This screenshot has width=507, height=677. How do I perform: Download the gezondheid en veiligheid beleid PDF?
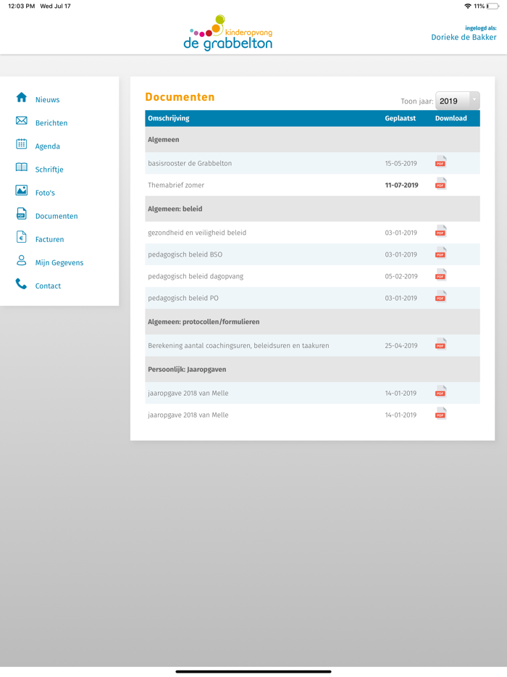(x=440, y=231)
